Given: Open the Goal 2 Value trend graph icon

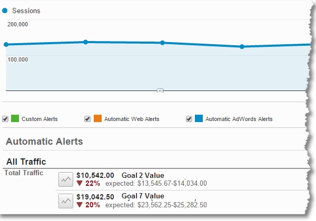Looking at the screenshot, I should 66,179.
